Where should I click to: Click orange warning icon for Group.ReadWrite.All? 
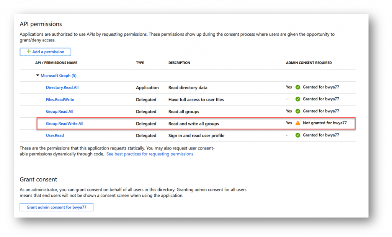tap(298, 123)
